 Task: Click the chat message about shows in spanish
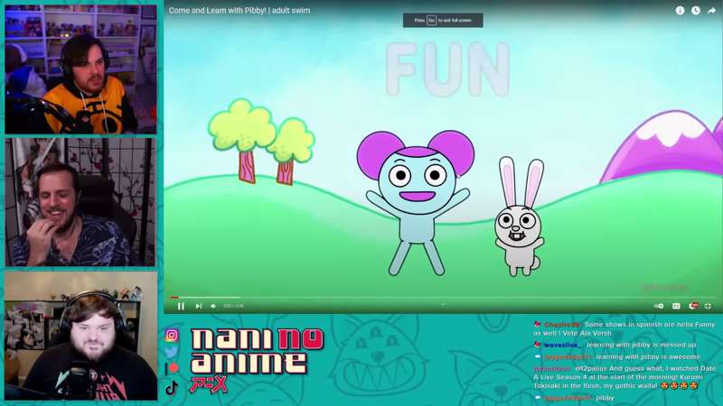(624, 328)
